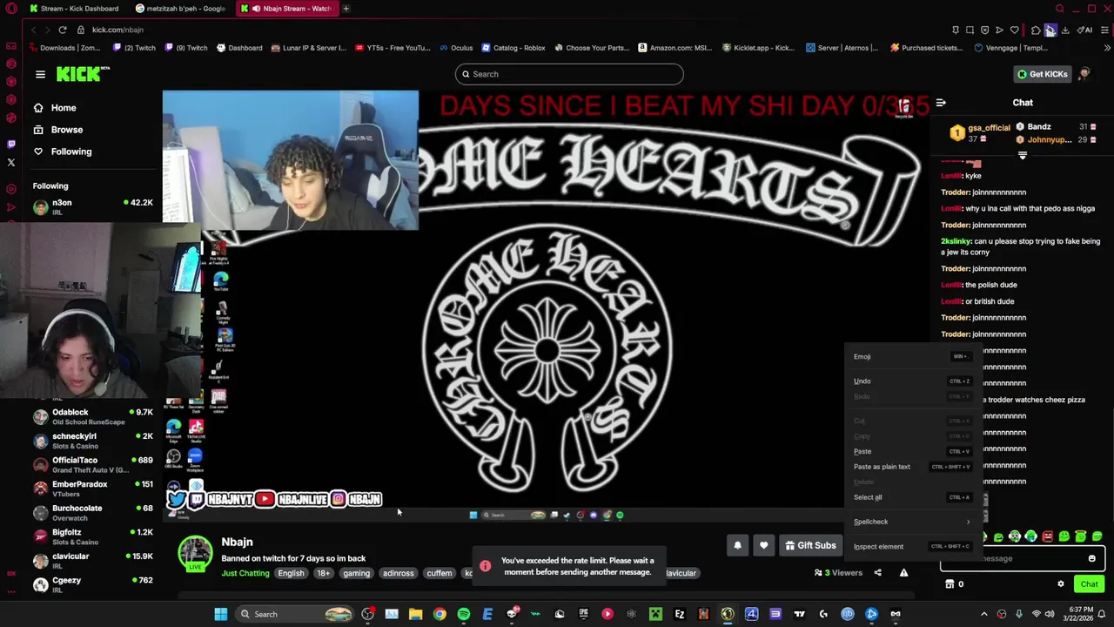Viewport: 1114px width, 627px height.
Task: Open Minecraft from the taskbar
Action: click(655, 614)
